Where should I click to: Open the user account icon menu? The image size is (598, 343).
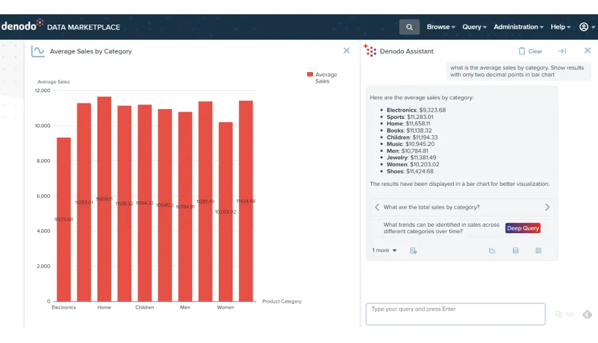[584, 27]
